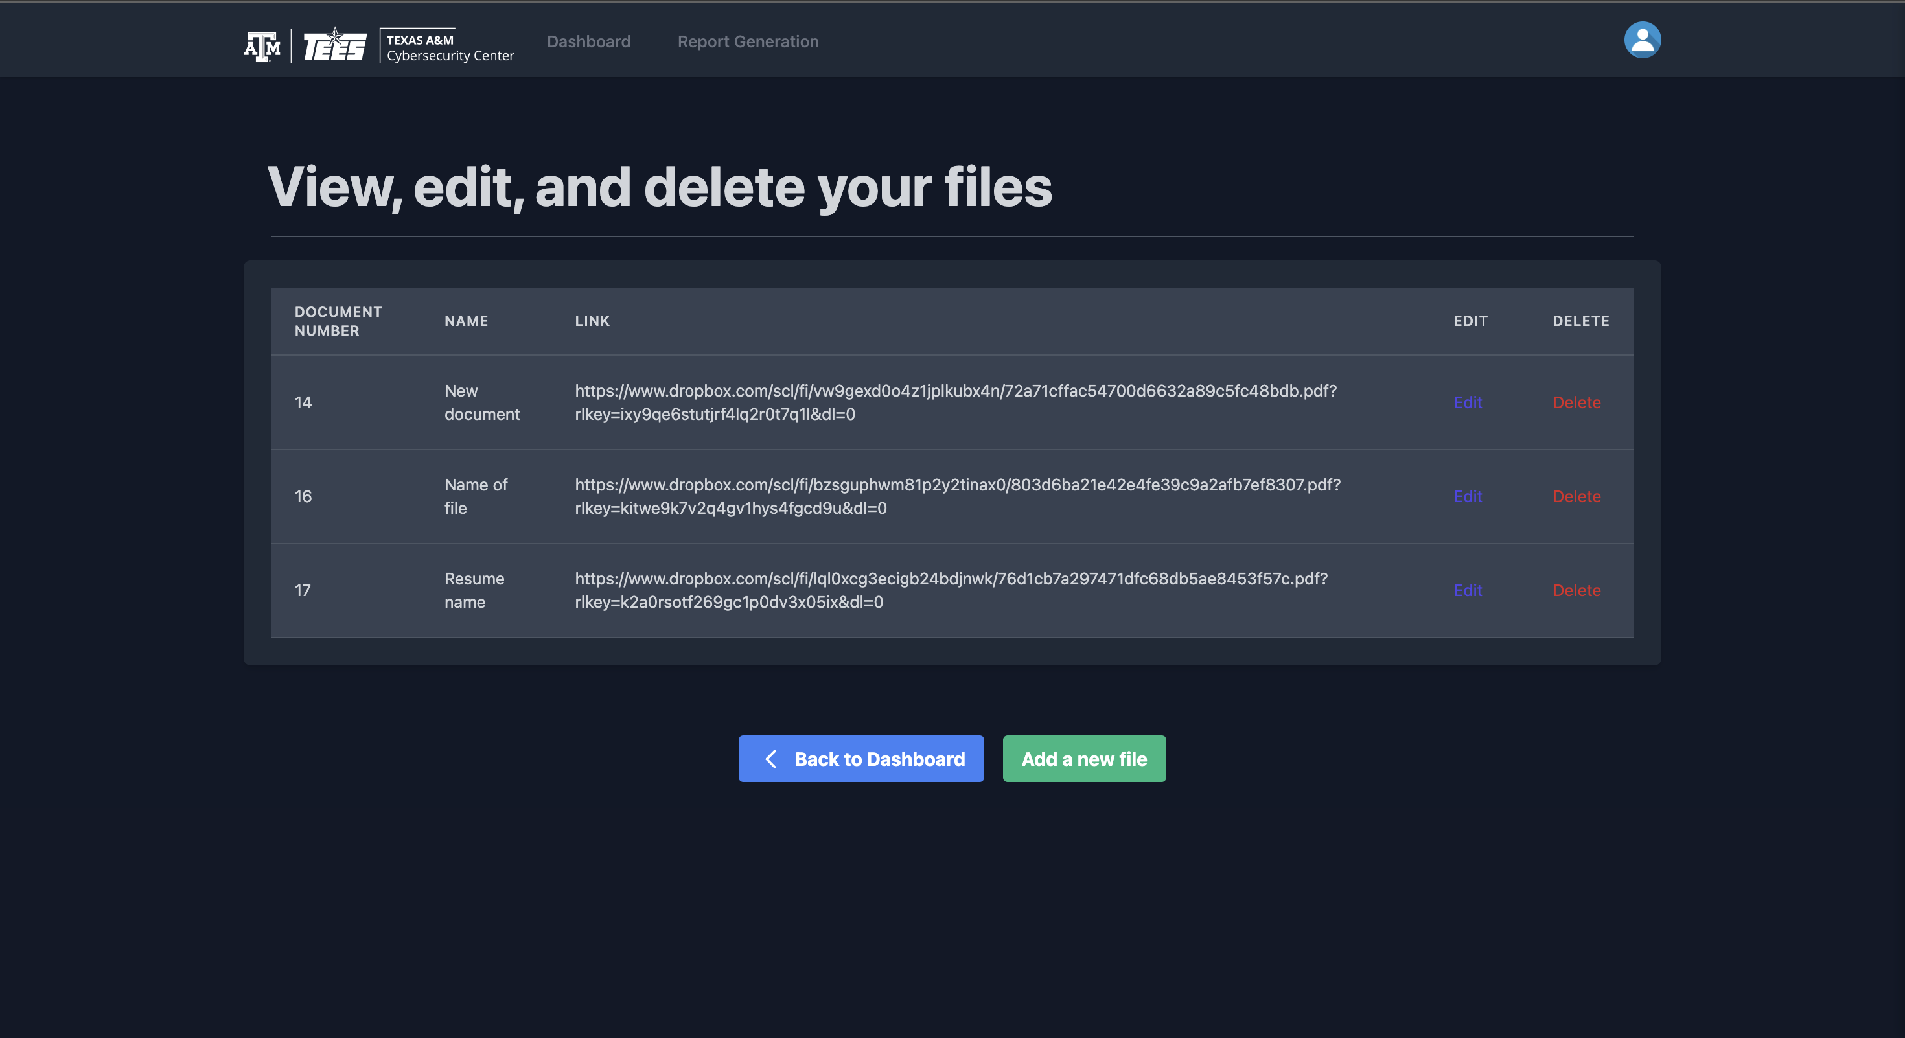Image resolution: width=1905 pixels, height=1038 pixels.
Task: Open Dropbox link for Resume name
Action: pos(951,579)
